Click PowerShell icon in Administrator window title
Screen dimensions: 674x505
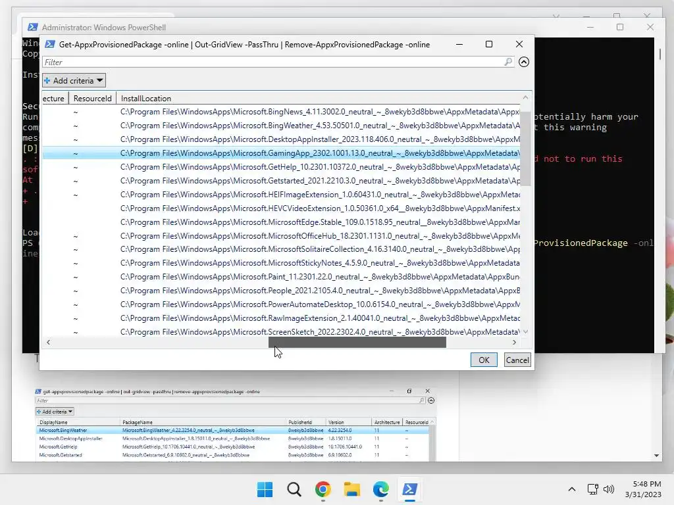33,27
